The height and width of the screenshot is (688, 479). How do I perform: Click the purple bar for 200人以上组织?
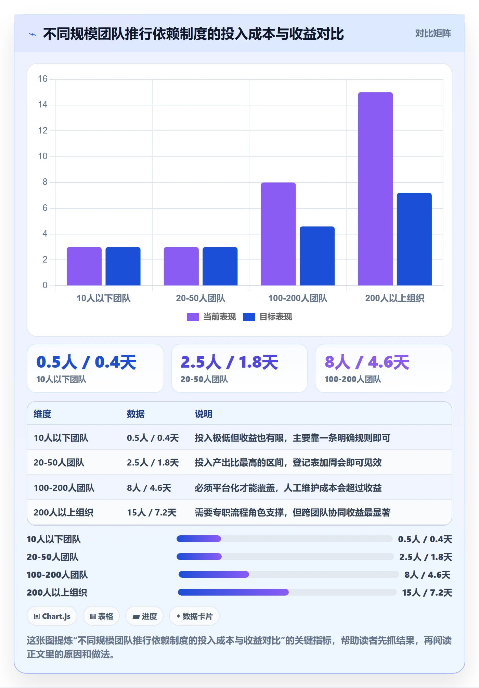click(375, 189)
